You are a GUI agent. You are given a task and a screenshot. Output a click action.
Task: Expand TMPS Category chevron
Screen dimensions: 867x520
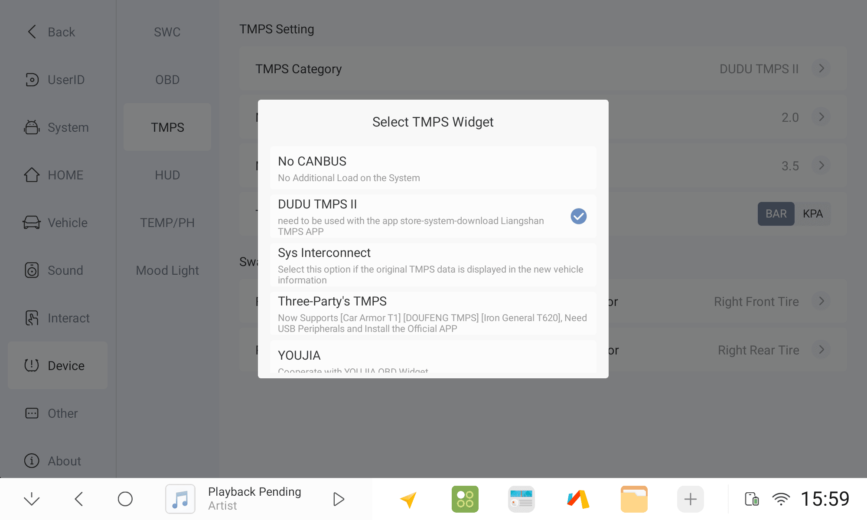pyautogui.click(x=821, y=68)
